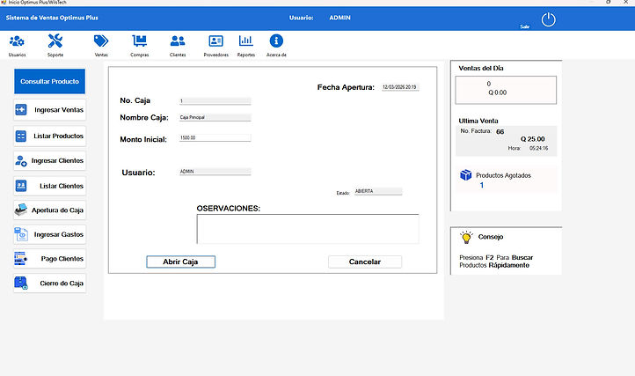
Task: Select the Listar Productos label
Action: [58, 136]
